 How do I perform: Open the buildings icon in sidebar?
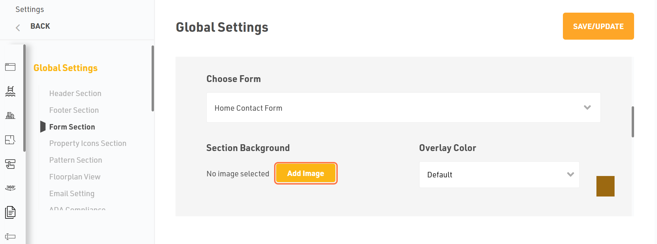(x=10, y=116)
